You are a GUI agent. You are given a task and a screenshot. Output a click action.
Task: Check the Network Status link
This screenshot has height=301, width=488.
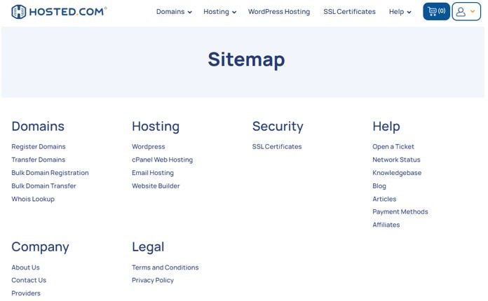point(396,160)
